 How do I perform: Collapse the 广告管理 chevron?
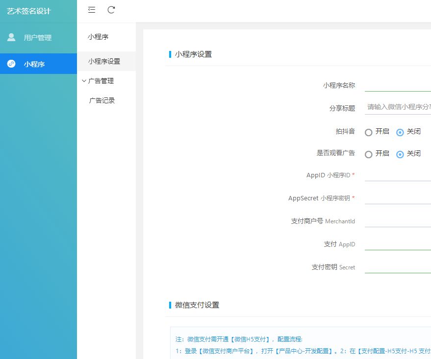point(84,81)
